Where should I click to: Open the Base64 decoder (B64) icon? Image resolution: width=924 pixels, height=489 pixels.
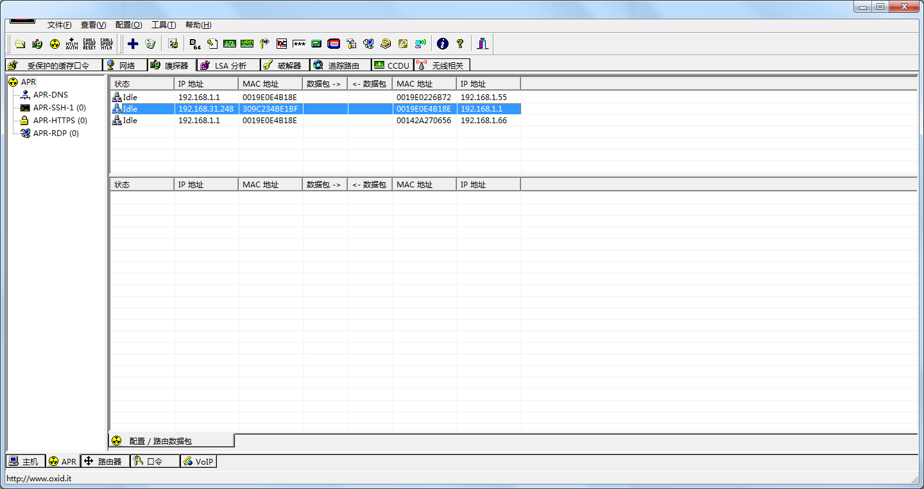coord(195,44)
